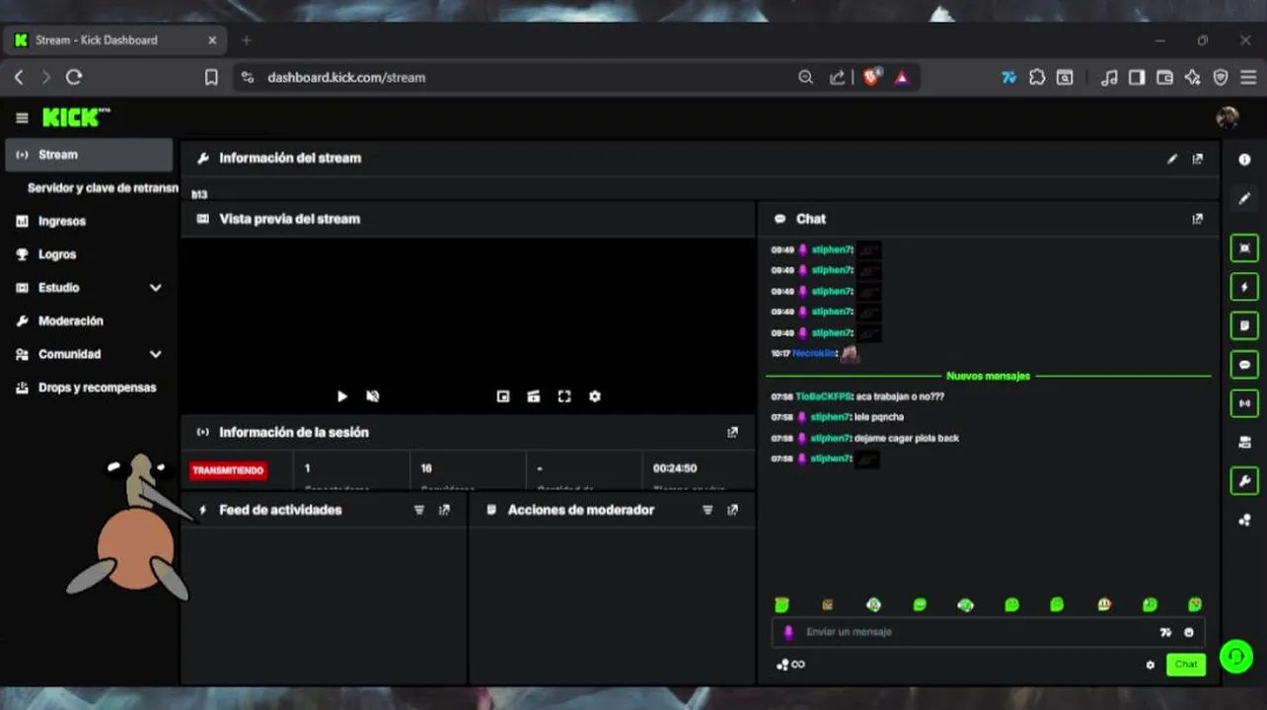Click the info icon in right sidebar

click(x=1245, y=160)
